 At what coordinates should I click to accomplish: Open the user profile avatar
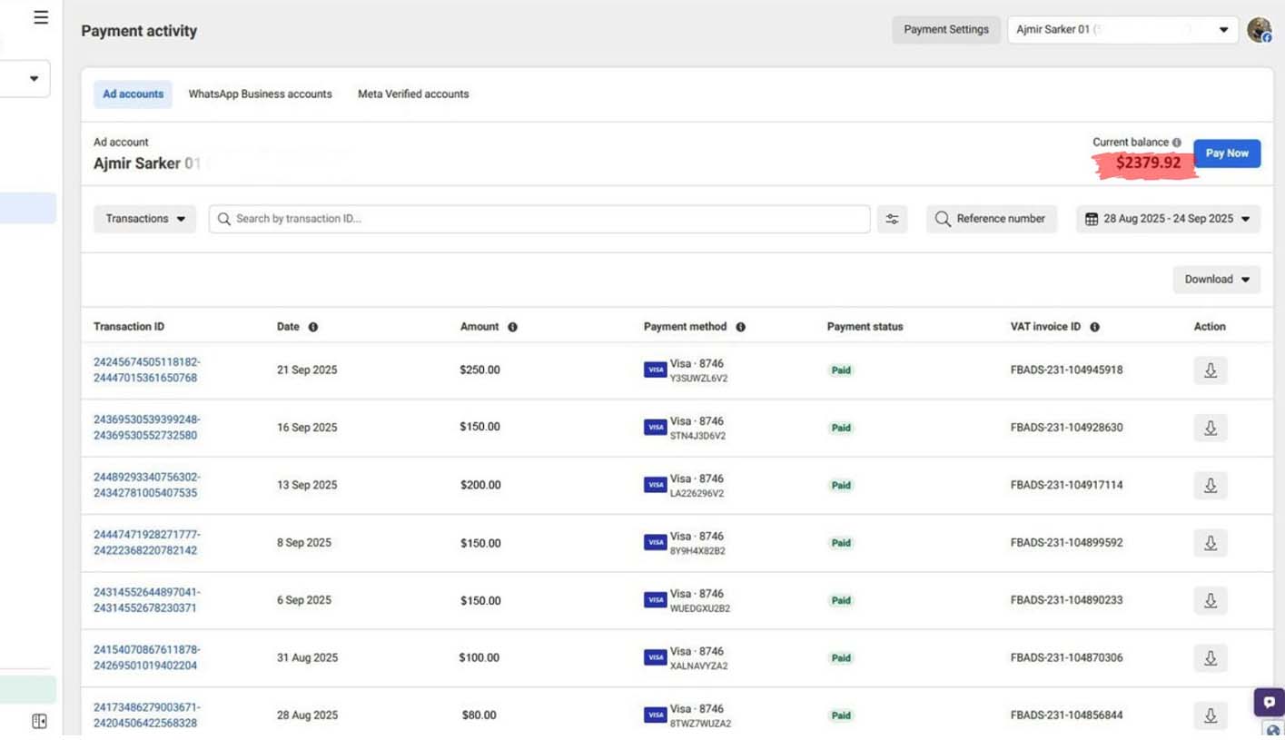(1259, 30)
